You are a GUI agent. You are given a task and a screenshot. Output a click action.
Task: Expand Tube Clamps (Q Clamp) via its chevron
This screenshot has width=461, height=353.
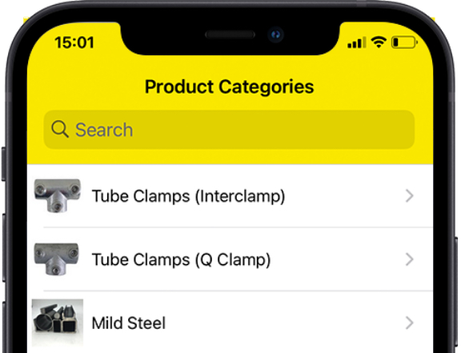click(x=409, y=259)
